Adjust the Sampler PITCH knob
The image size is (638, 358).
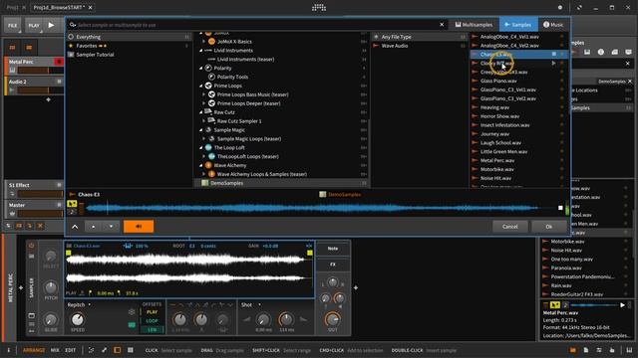51,287
